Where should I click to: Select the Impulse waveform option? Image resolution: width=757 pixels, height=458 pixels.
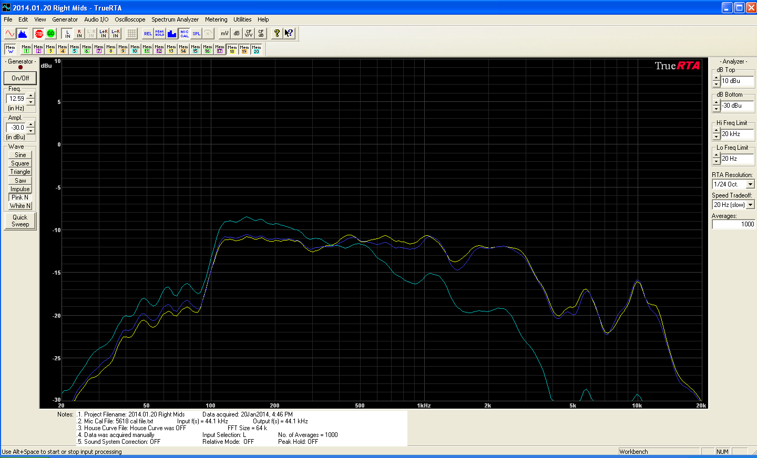tap(21, 189)
